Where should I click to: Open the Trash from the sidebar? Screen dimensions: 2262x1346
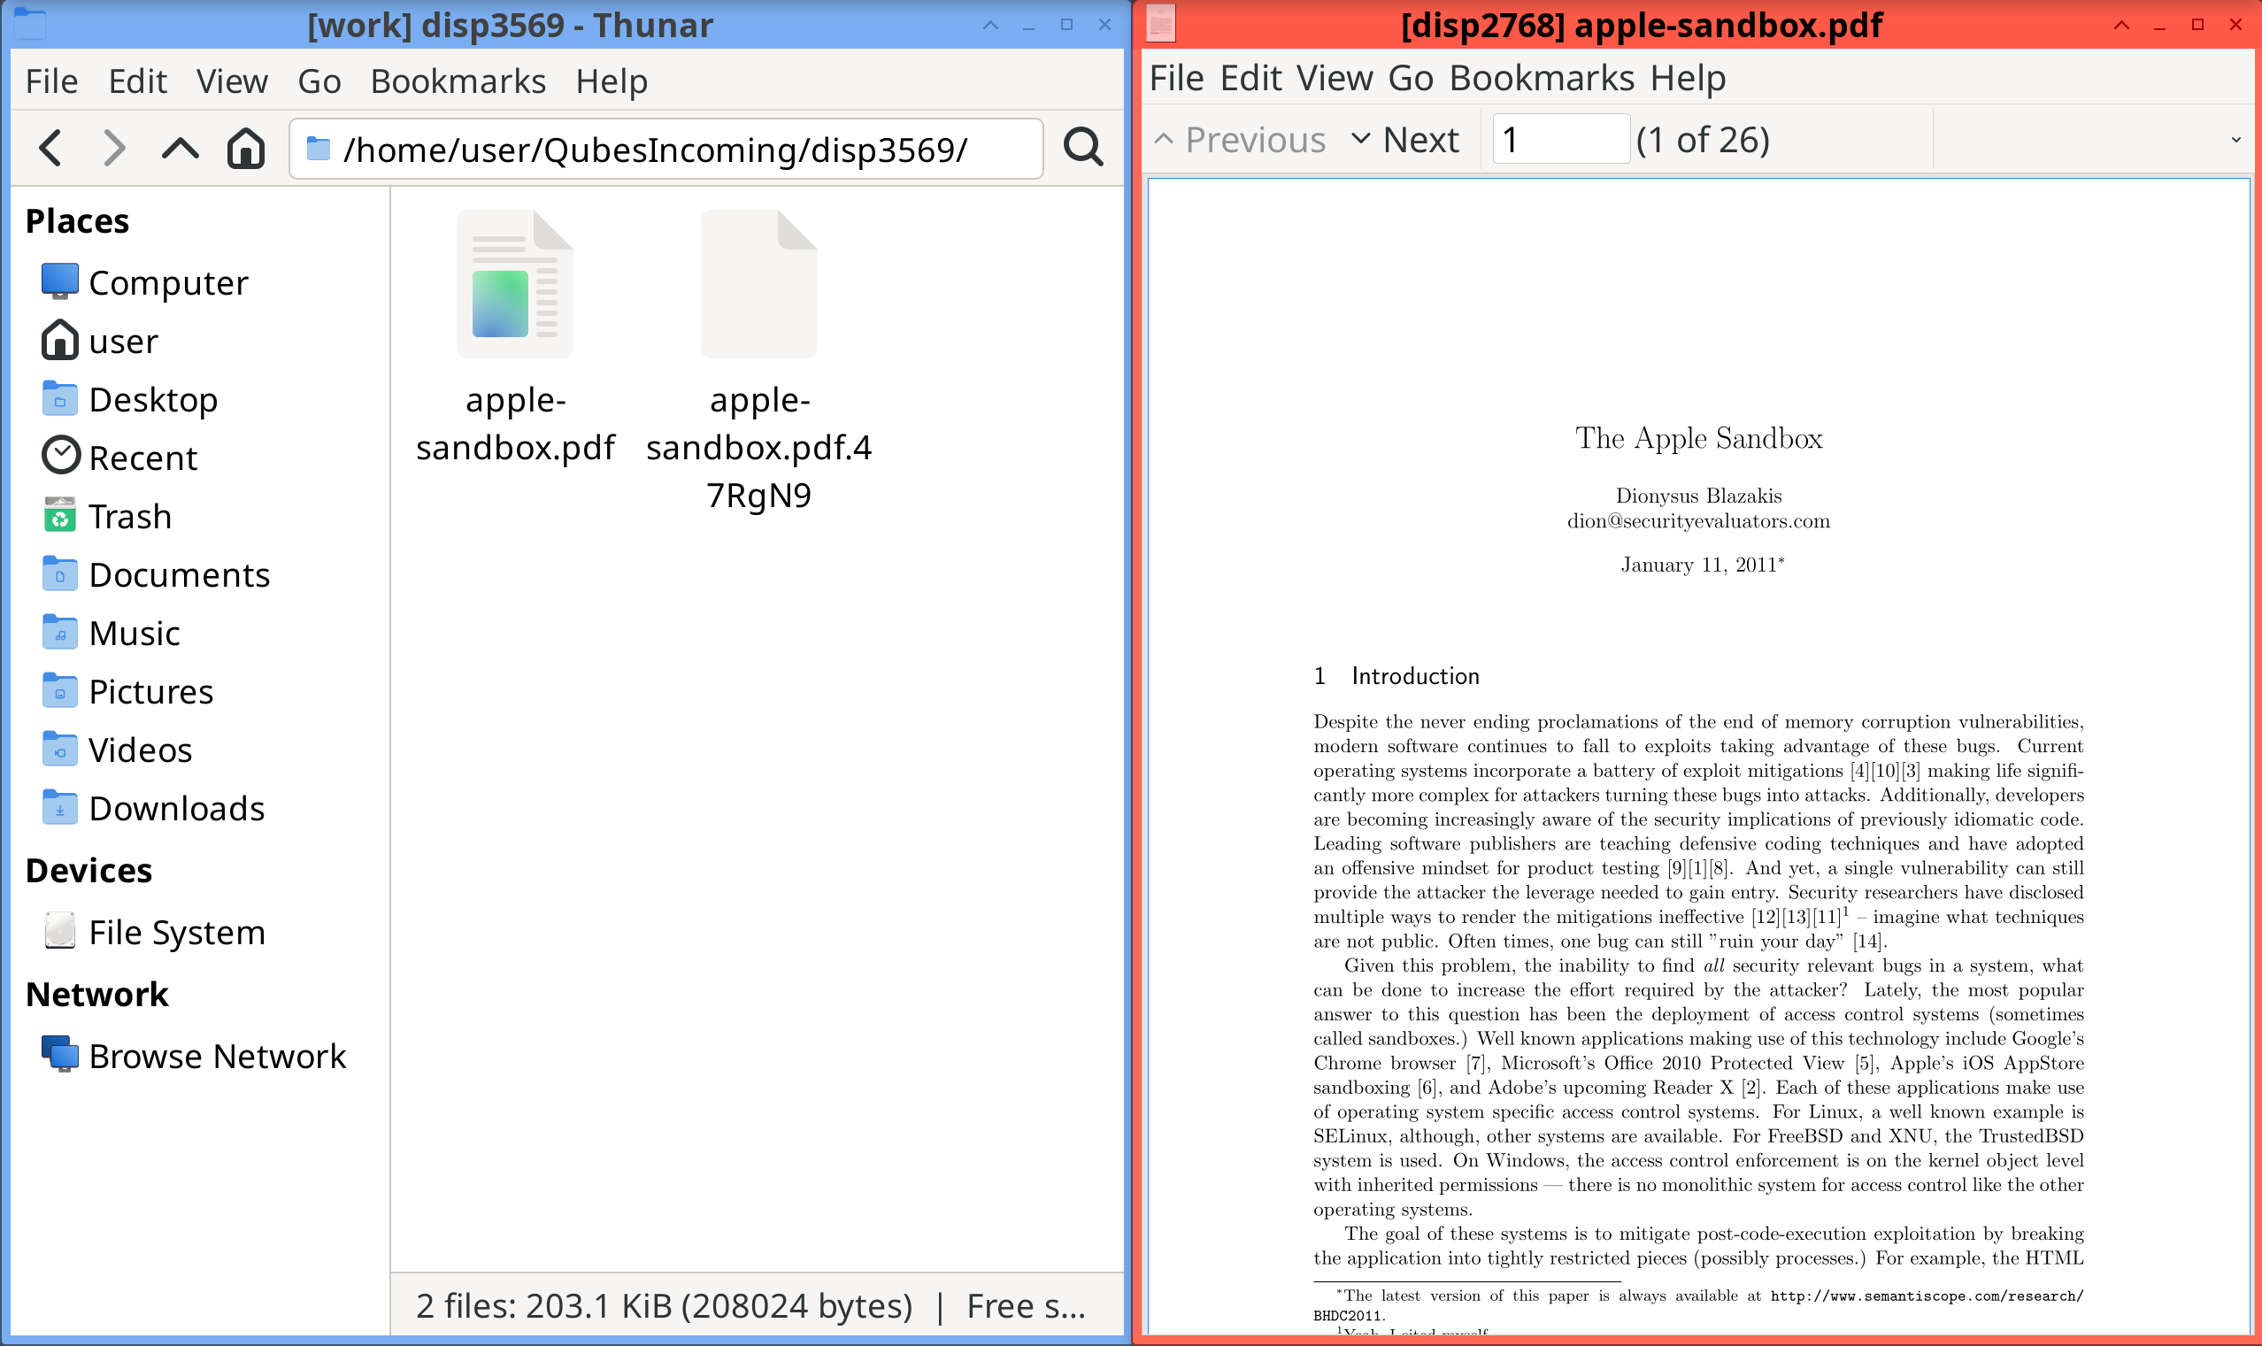coord(129,515)
